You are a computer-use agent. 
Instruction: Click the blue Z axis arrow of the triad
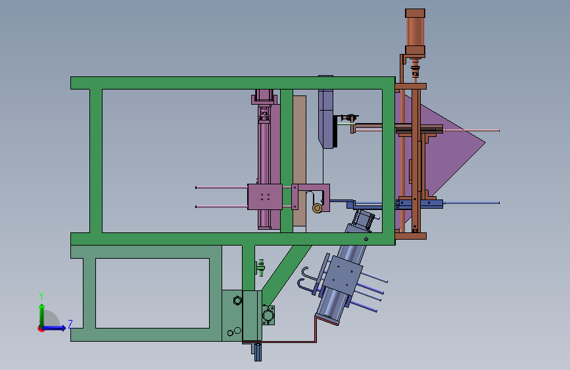(x=55, y=328)
